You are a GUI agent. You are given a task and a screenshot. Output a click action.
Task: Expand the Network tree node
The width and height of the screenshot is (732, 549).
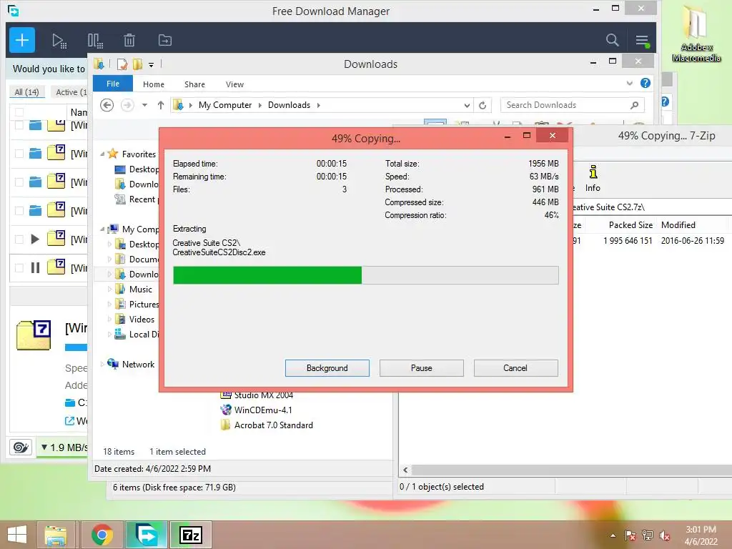click(102, 364)
